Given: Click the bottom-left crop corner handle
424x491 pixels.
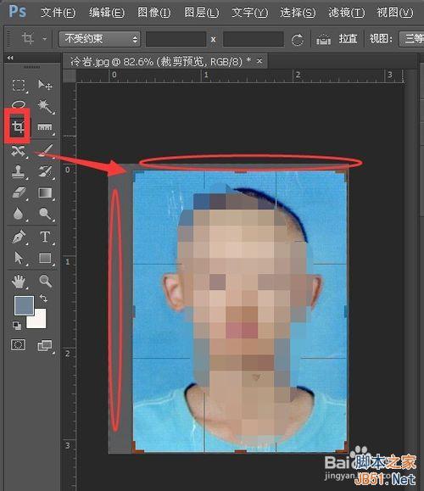Looking at the screenshot, I should tap(137, 447).
